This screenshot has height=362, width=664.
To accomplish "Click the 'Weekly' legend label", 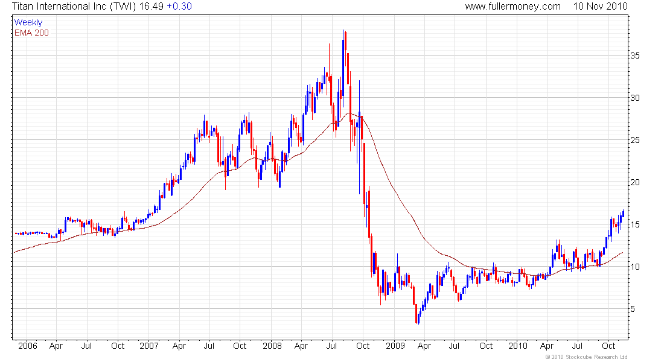I will coord(28,22).
